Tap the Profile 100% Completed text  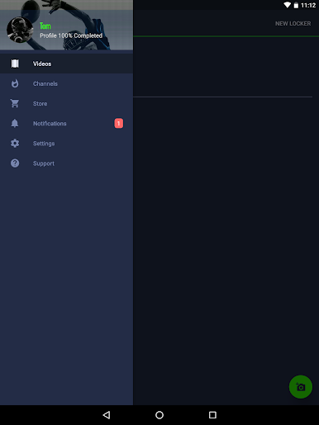tap(71, 35)
